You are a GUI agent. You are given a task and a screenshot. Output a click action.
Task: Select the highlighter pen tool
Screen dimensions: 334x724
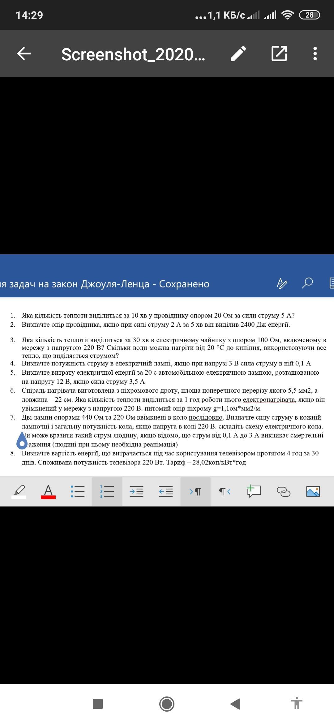pyautogui.click(x=19, y=492)
